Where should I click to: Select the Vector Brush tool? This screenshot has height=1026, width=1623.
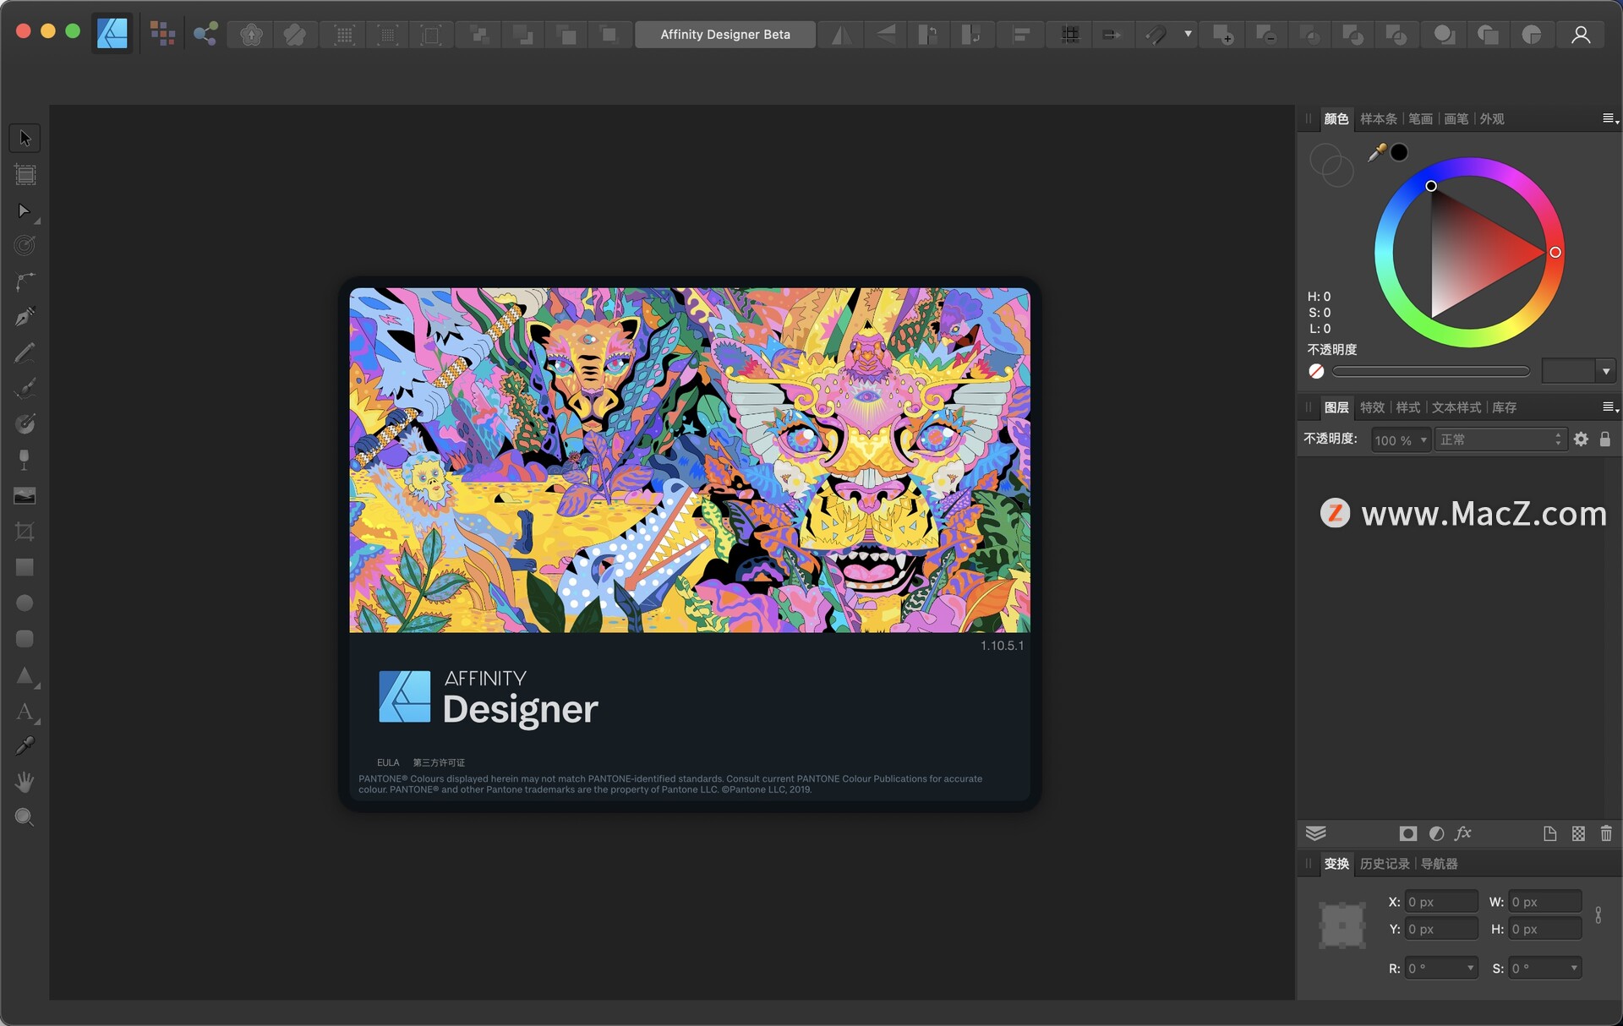pos(25,388)
